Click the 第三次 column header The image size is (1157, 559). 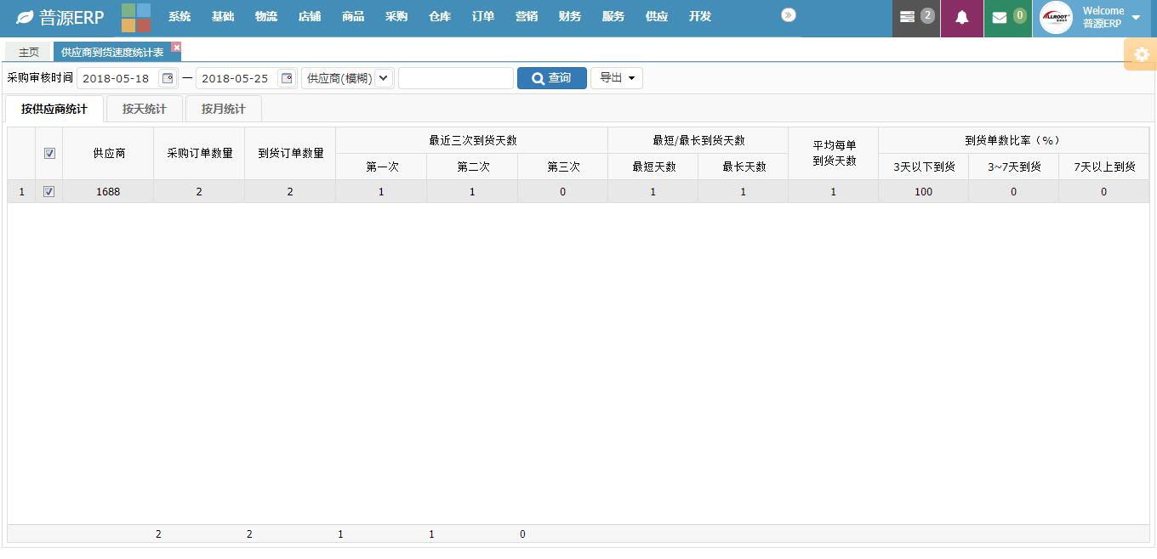(563, 167)
